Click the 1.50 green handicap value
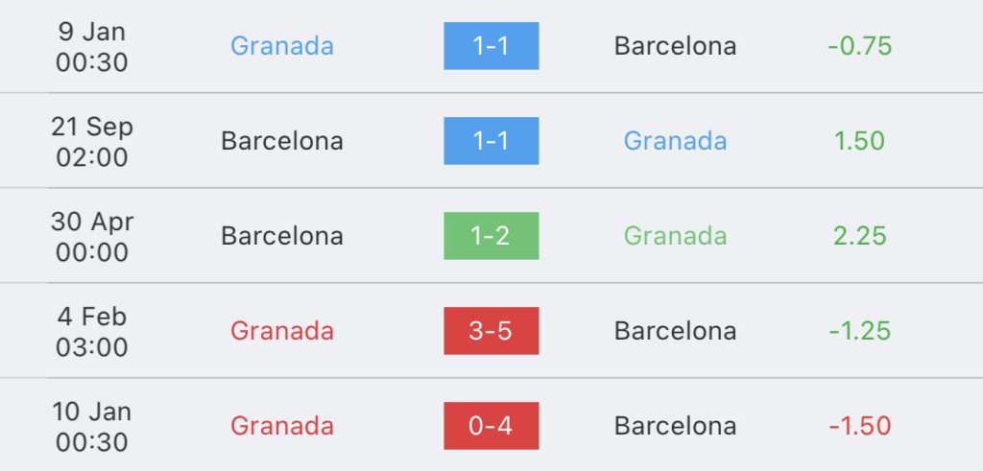983x471 pixels. coord(859,141)
